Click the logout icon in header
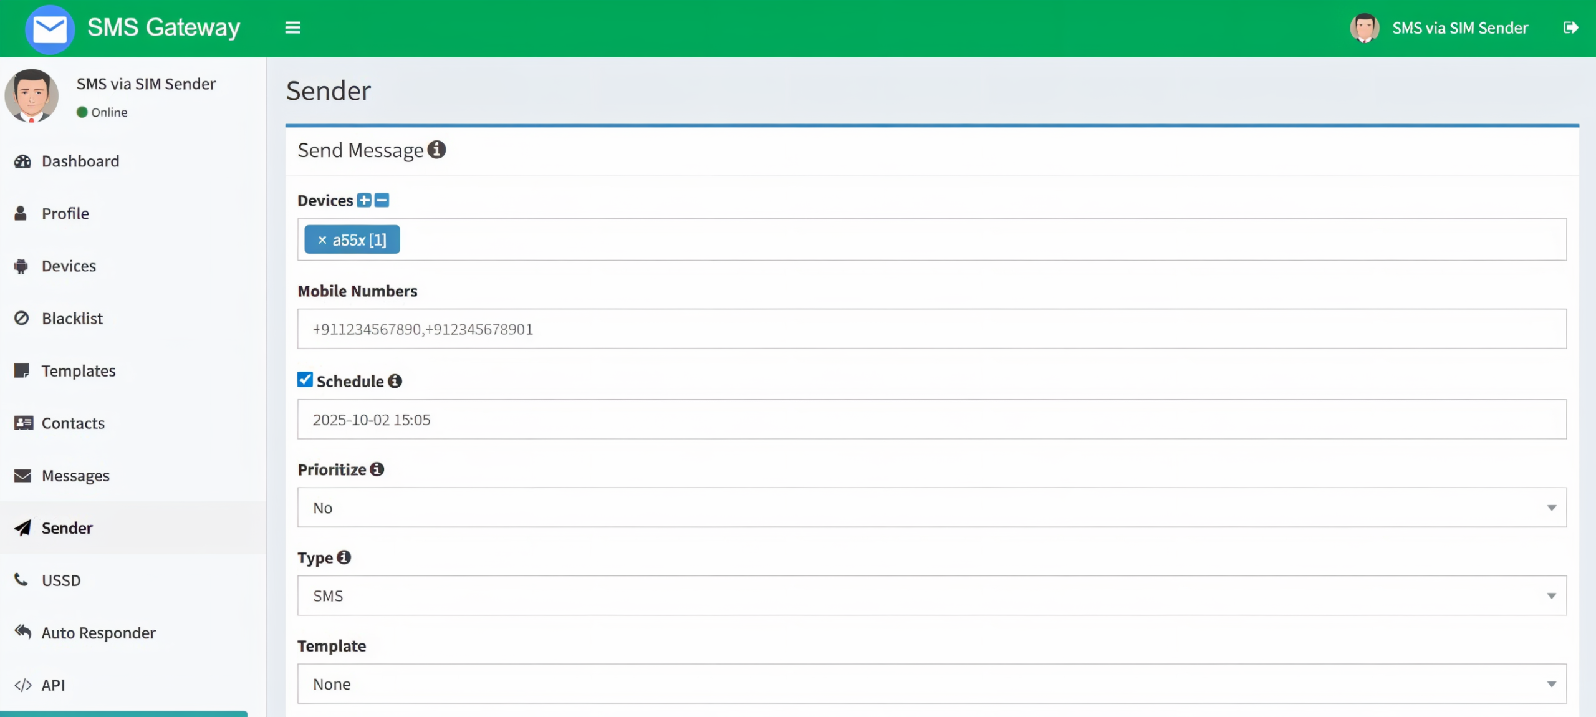The width and height of the screenshot is (1596, 717). click(1570, 27)
